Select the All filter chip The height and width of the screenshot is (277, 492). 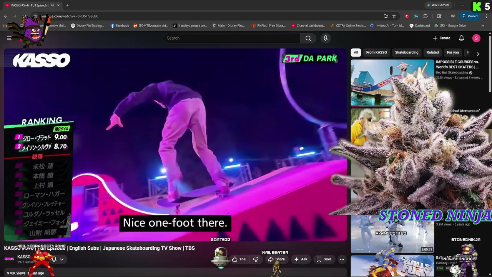(x=356, y=52)
